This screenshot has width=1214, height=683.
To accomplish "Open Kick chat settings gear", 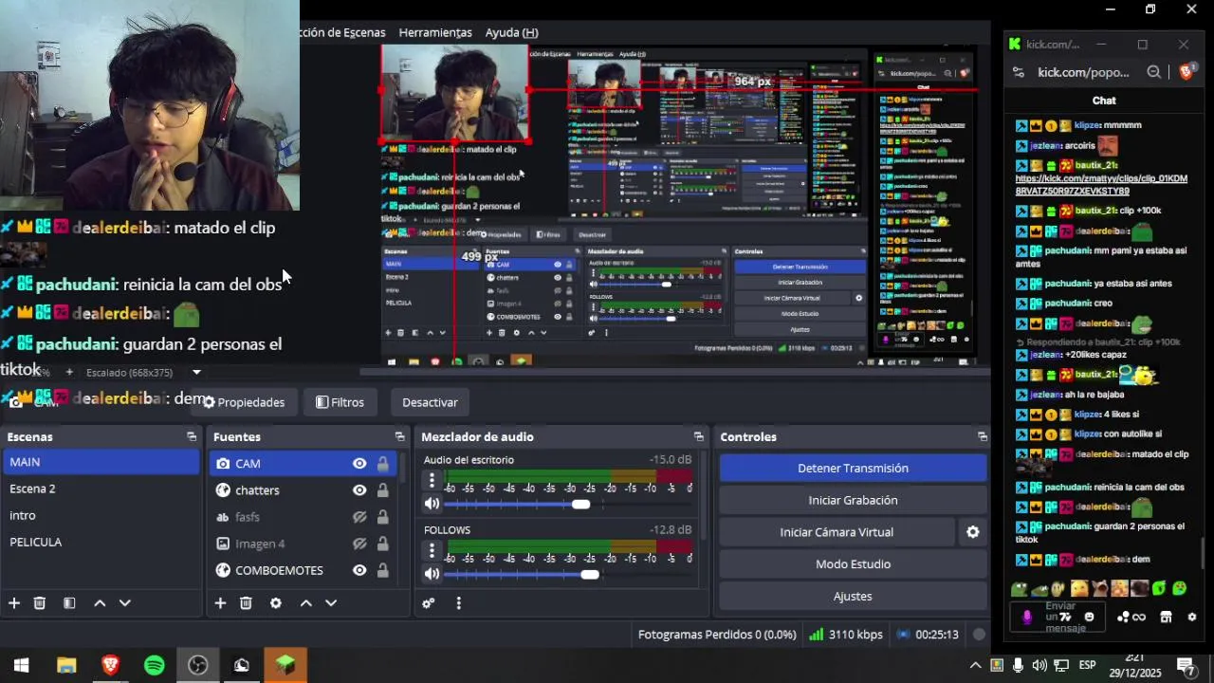I will tap(1192, 617).
